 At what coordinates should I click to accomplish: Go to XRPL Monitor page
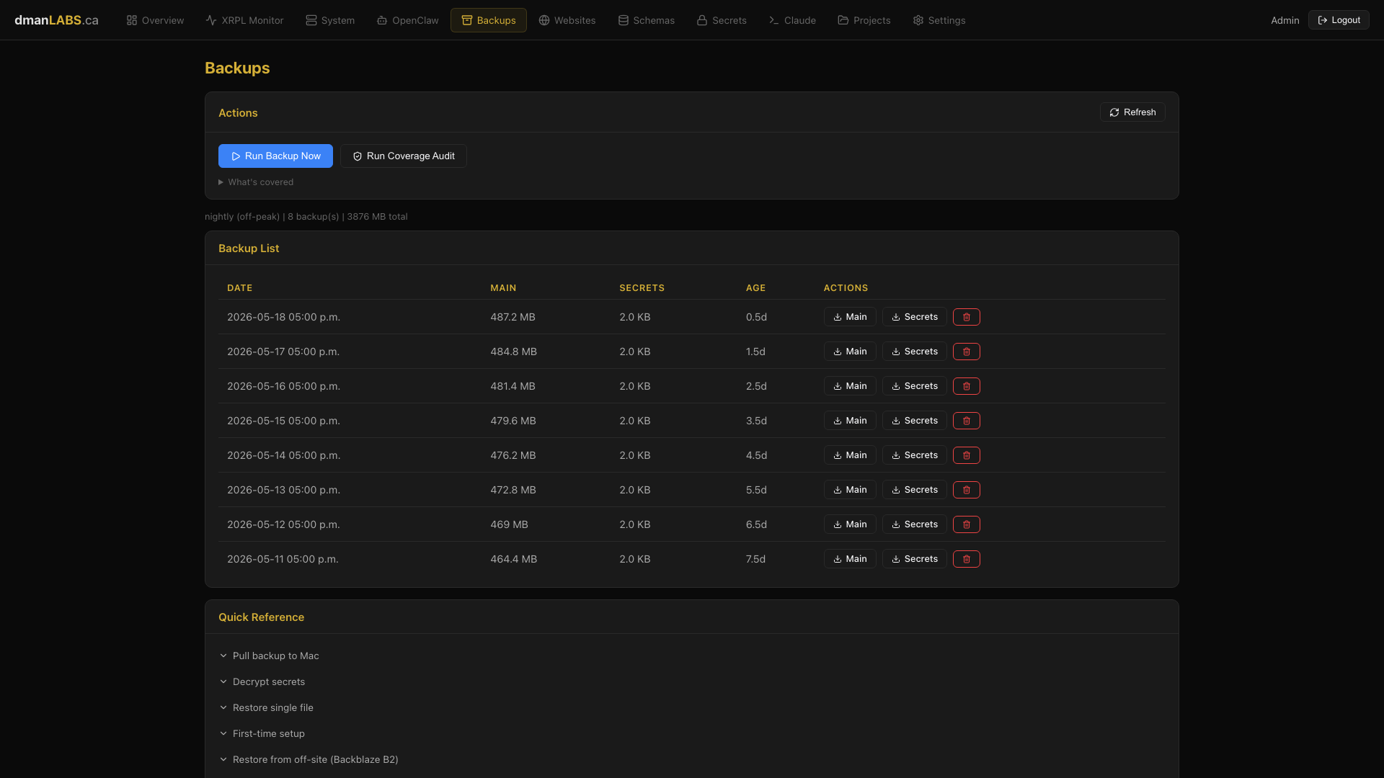tap(244, 20)
